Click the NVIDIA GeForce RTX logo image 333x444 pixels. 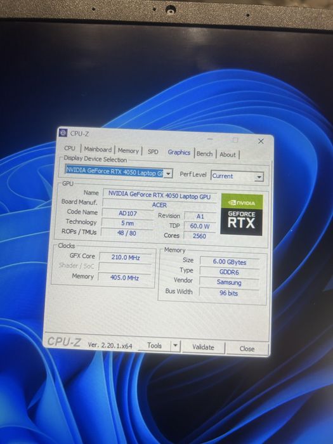point(242,215)
